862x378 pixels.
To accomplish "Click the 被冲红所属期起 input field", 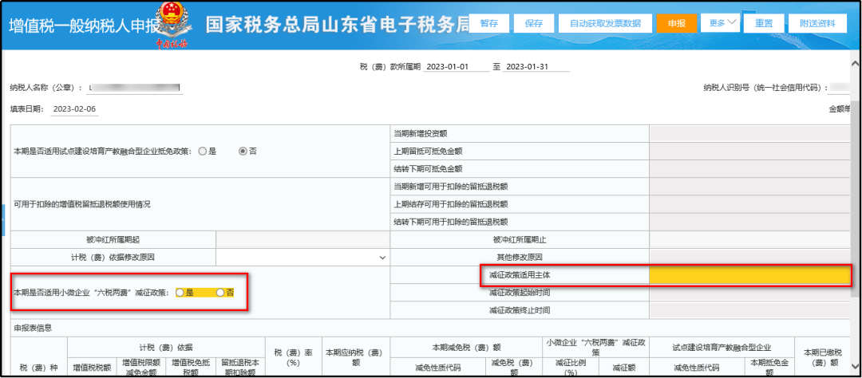I will point(302,239).
